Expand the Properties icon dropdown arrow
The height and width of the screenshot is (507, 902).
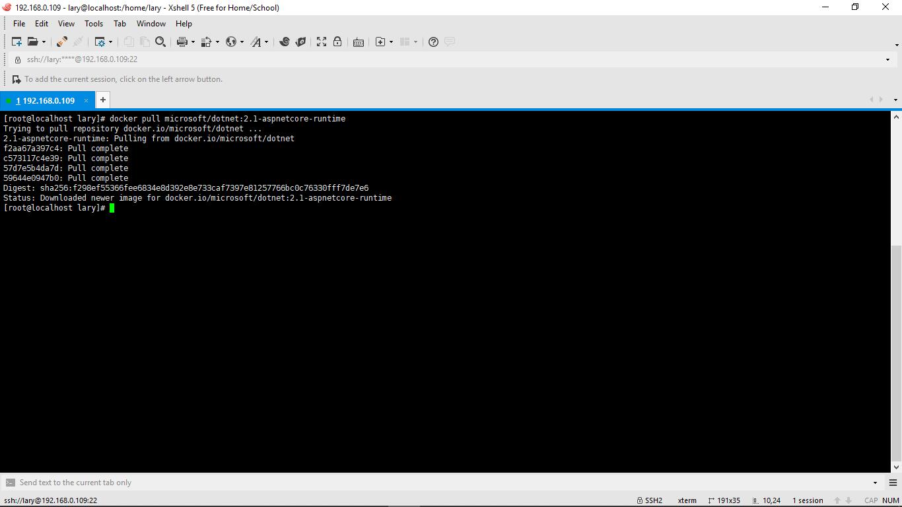click(x=110, y=42)
